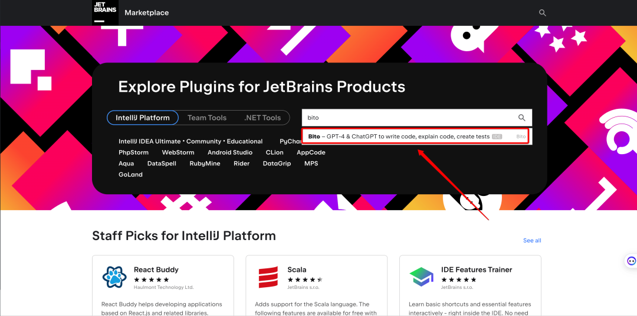
Task: Click JetBrains s.r.o. under Scala
Action: coord(304,288)
